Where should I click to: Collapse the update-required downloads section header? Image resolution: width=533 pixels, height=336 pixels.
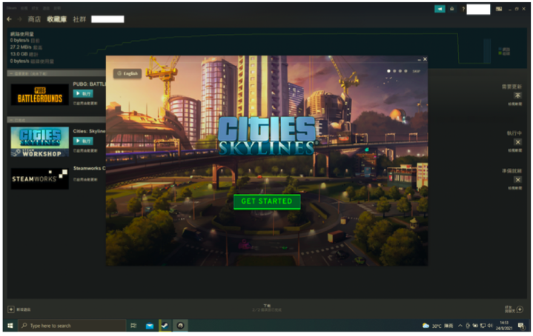(x=56, y=73)
